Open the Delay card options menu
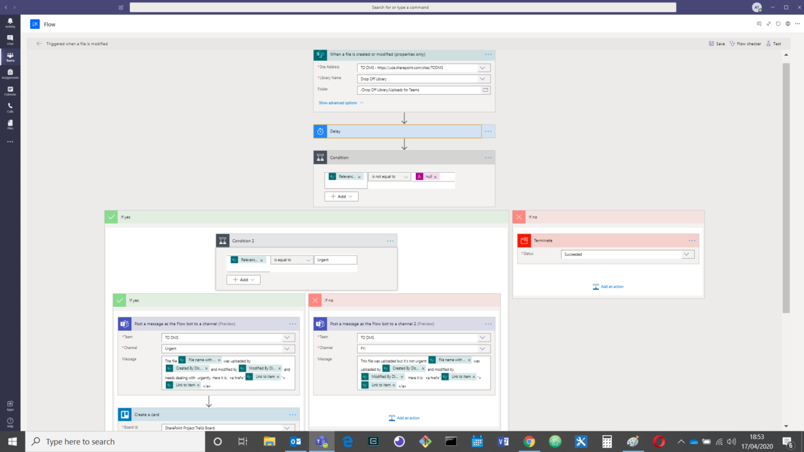The image size is (804, 452). 488,131
